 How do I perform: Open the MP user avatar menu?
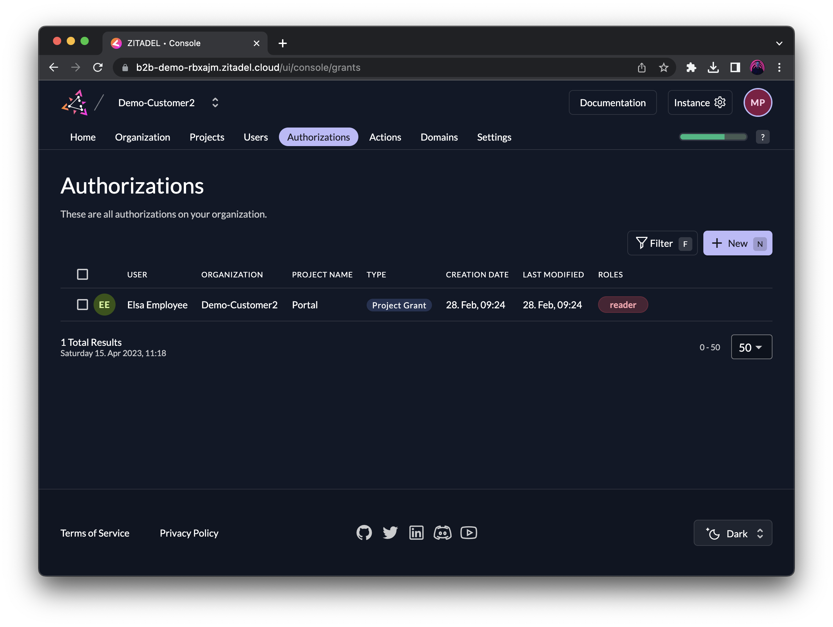point(757,103)
